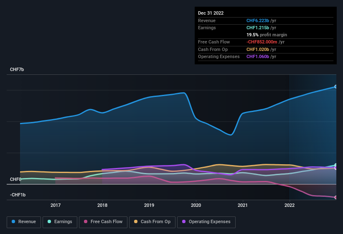
Task: Toggle the Cash From Op legend button
Action: [x=152, y=222]
